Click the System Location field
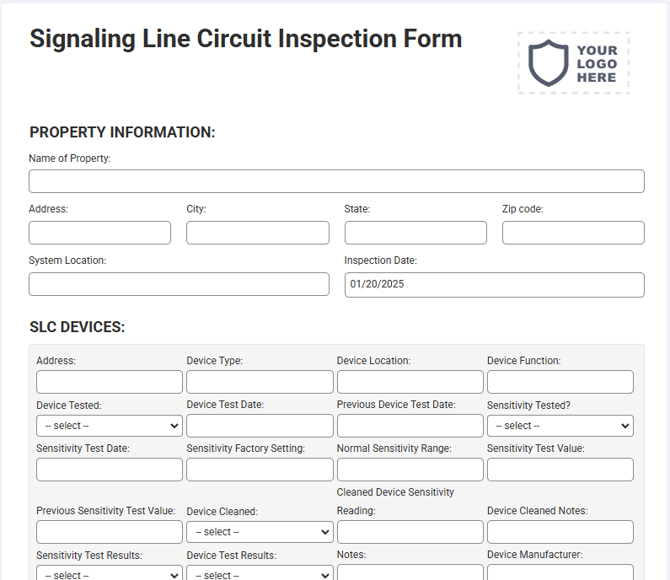 point(179,284)
